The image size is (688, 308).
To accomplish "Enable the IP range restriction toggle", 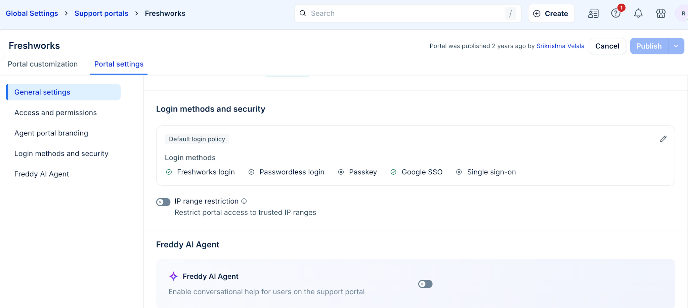I will (x=163, y=202).
